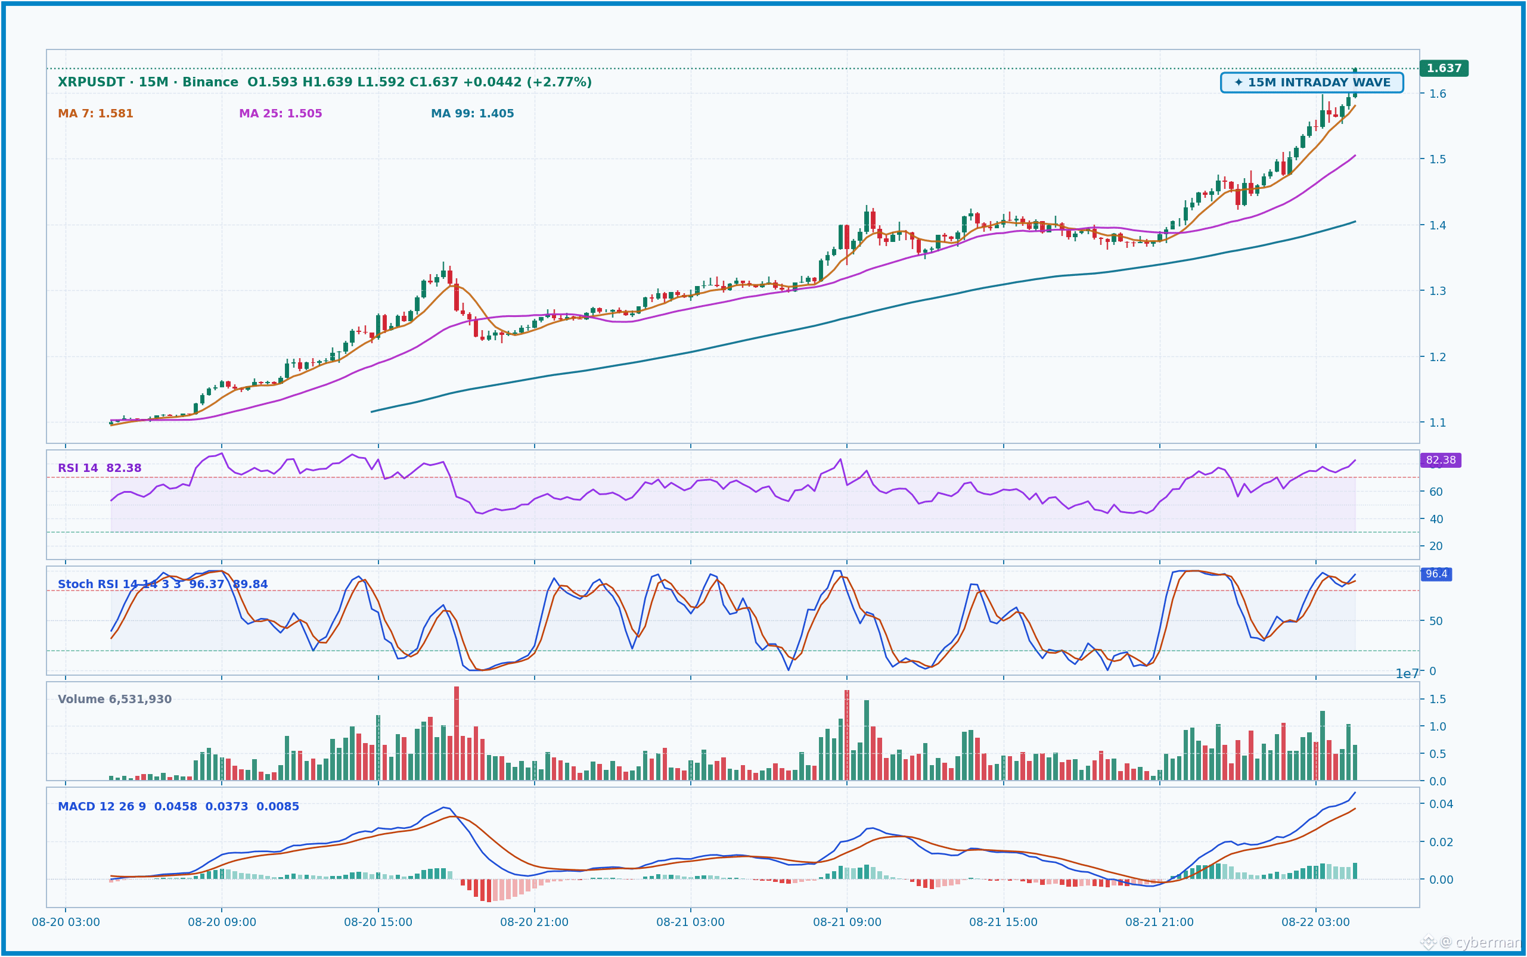Click the 08-20 09:00 time axis label
The width and height of the screenshot is (1527, 957).
click(222, 923)
